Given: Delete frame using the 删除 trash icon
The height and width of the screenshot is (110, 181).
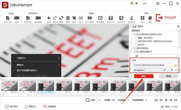Looking at the screenshot, I should point(68,18).
